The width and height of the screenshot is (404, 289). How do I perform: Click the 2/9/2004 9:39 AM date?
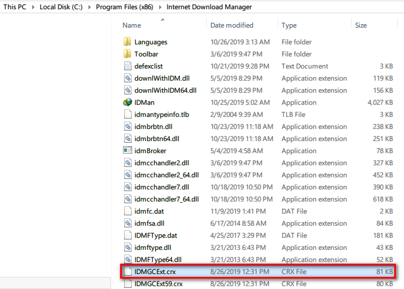(237, 115)
